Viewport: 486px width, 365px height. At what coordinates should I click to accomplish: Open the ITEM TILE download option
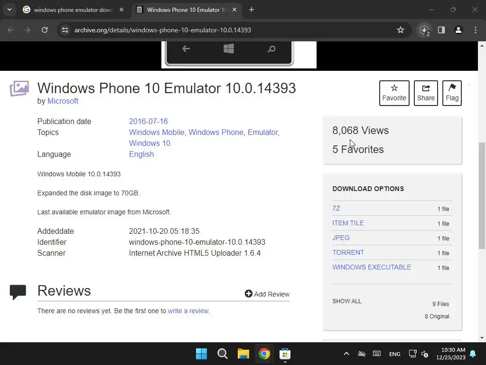point(348,223)
